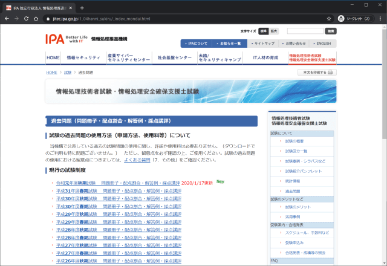This screenshot has width=387, height=266.
Task: Open the incognito profile badge
Action: click(x=356, y=19)
